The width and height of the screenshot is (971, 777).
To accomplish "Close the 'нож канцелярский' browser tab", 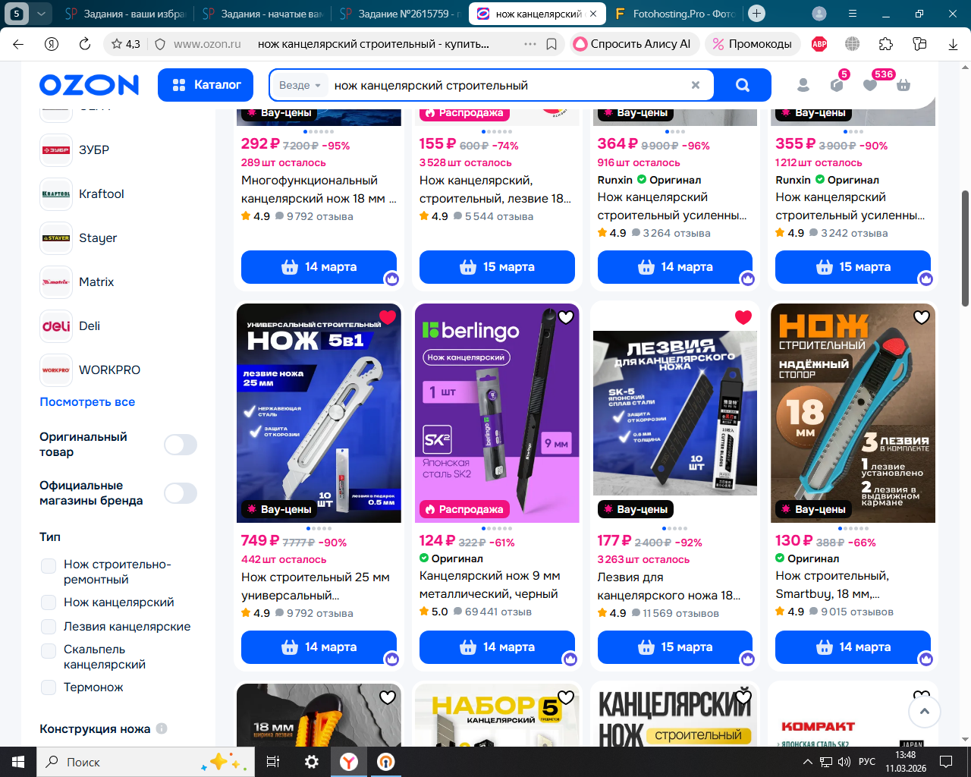I will [x=592, y=14].
